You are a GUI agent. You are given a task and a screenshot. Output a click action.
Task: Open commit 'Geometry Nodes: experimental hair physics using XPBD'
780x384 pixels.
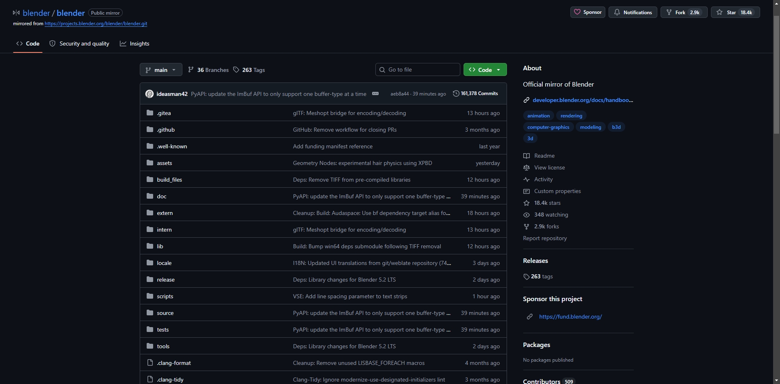pyautogui.click(x=362, y=163)
